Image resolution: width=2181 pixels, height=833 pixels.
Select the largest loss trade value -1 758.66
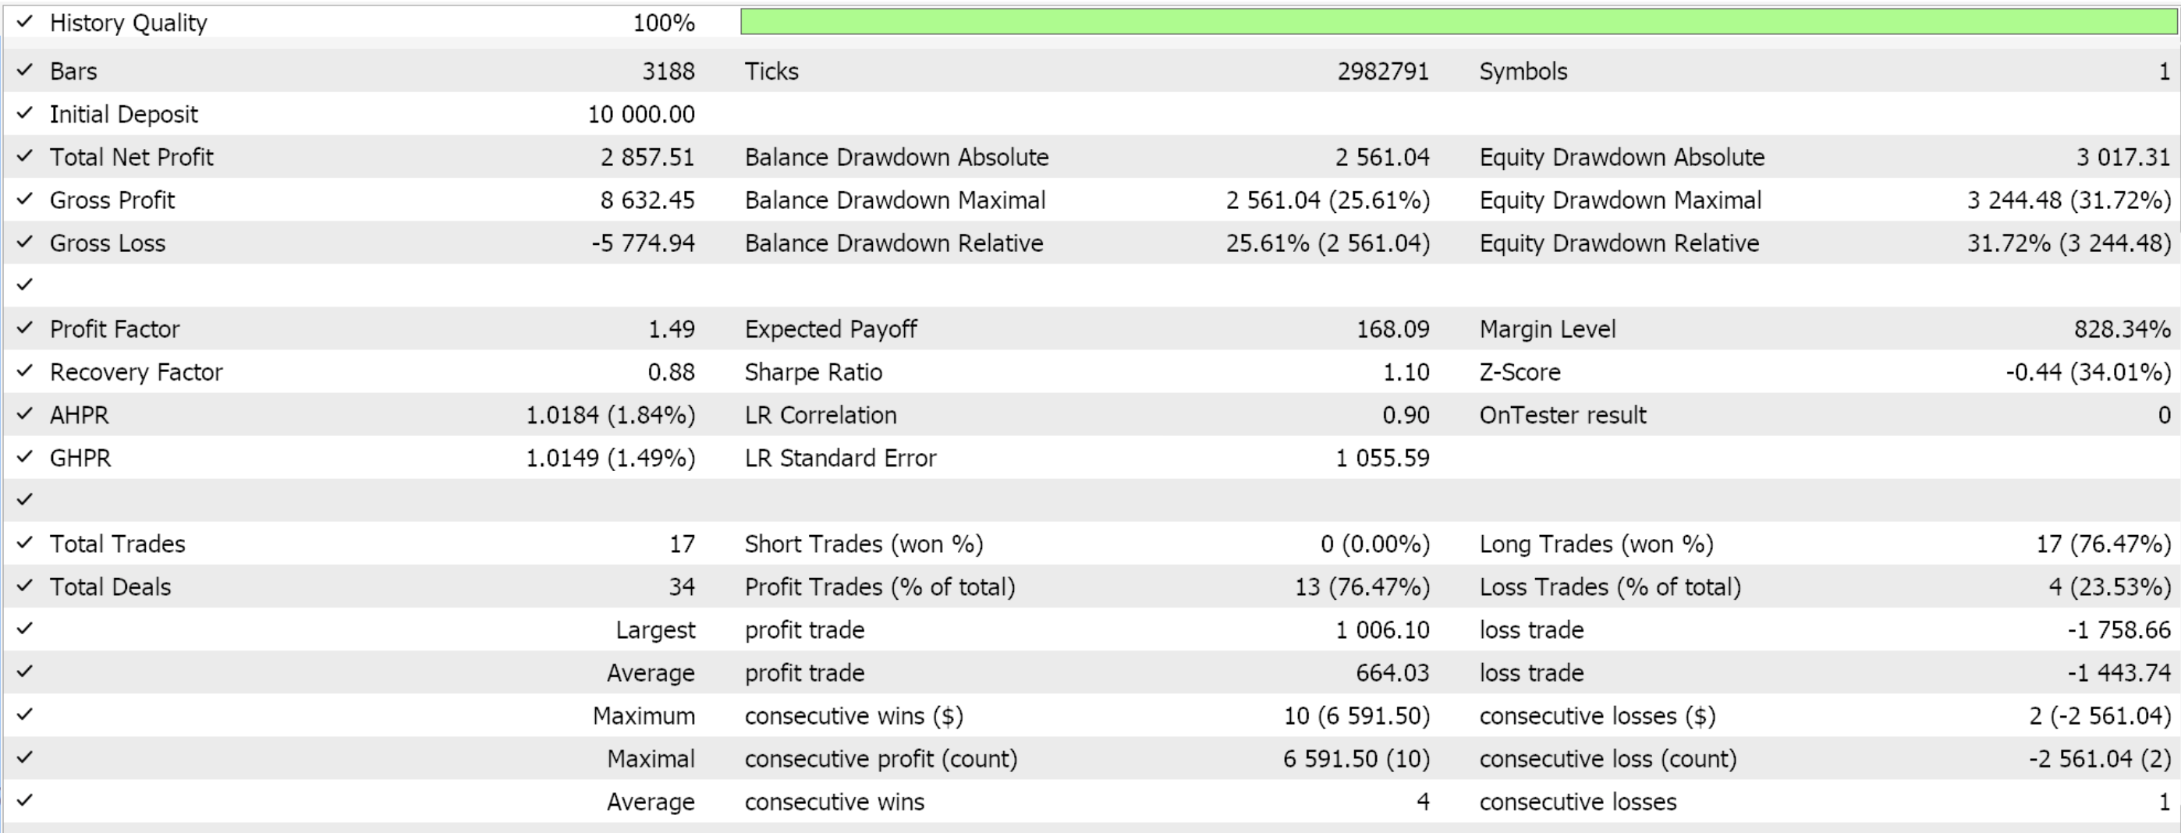point(2119,631)
